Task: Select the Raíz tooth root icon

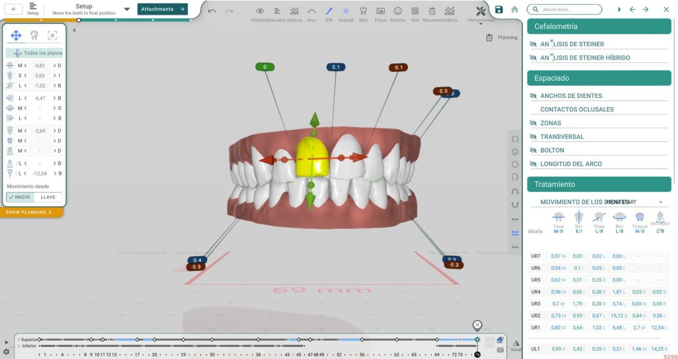Action: pyautogui.click(x=363, y=11)
